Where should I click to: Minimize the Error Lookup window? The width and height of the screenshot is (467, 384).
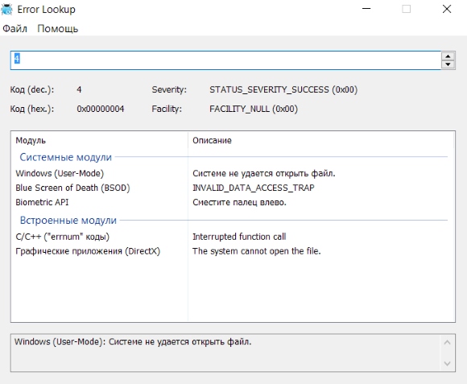pyautogui.click(x=366, y=9)
